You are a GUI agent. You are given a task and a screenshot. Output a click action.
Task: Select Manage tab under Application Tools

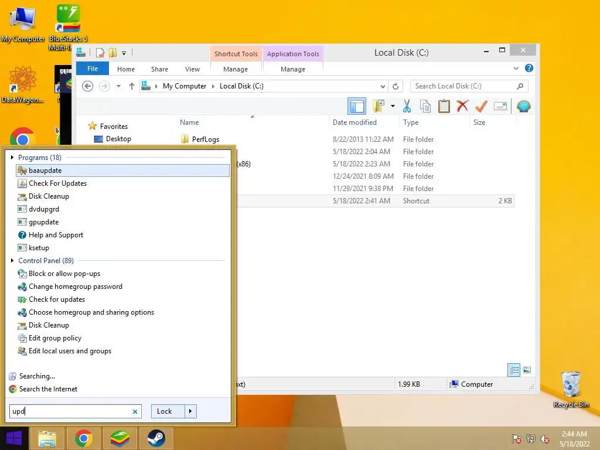(293, 69)
